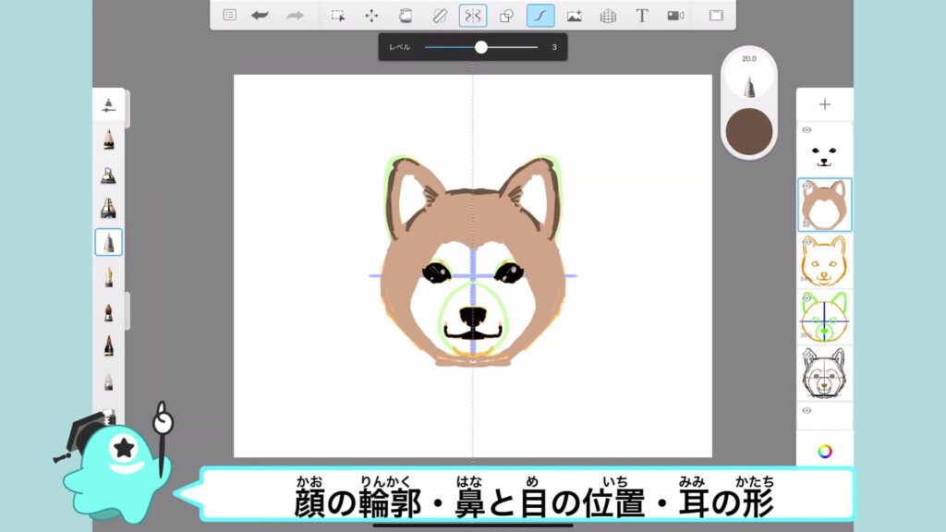Open the brush library at top of palette

(x=108, y=103)
